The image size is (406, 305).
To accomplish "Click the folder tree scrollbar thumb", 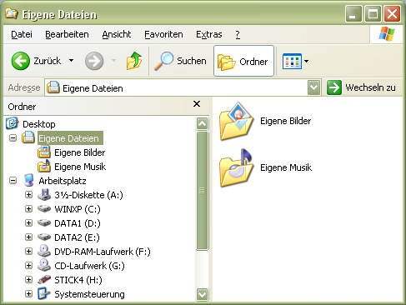I will click(x=202, y=191).
